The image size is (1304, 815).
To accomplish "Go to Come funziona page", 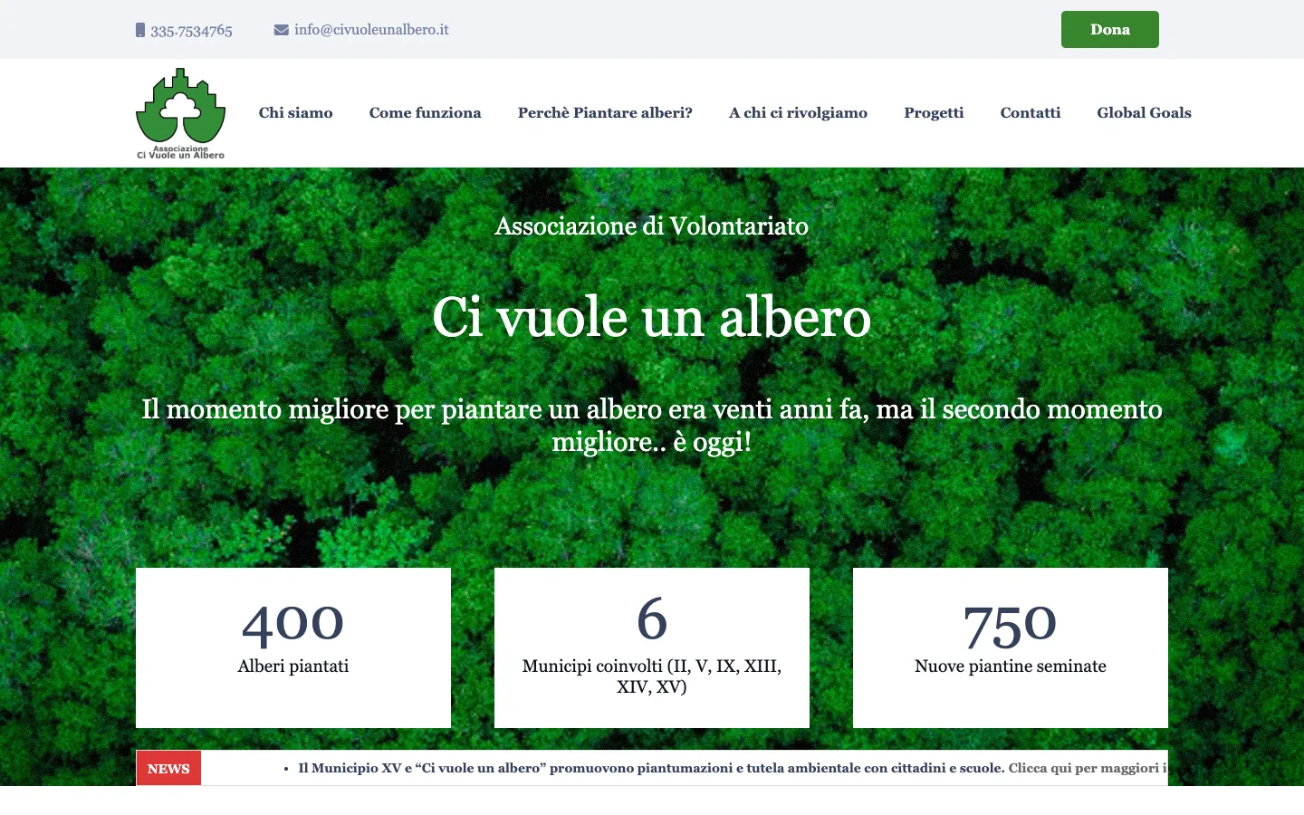I will pos(425,112).
